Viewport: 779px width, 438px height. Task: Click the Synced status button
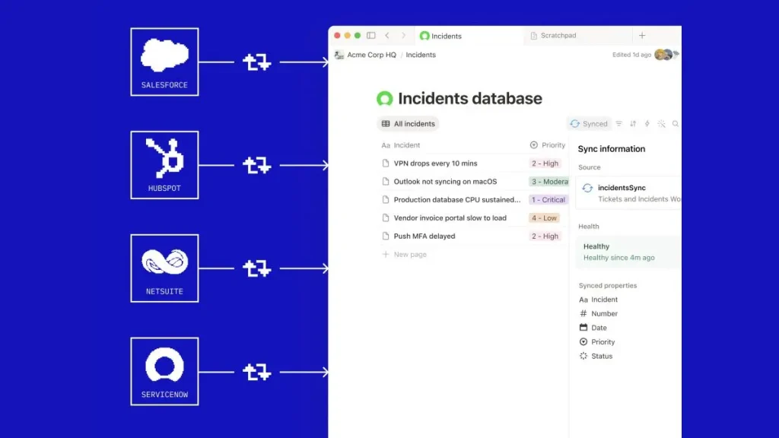pos(589,124)
